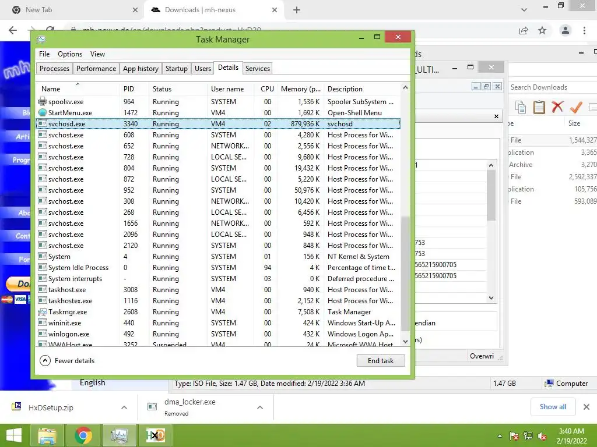
Task: Open HxD editor from taskbar
Action: coord(155,435)
